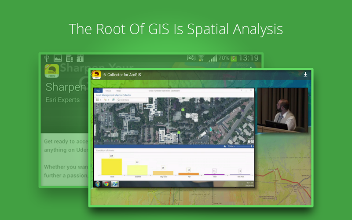Click the purple Poor bar in the chart
The width and height of the screenshot is (352, 220).
coord(214,174)
